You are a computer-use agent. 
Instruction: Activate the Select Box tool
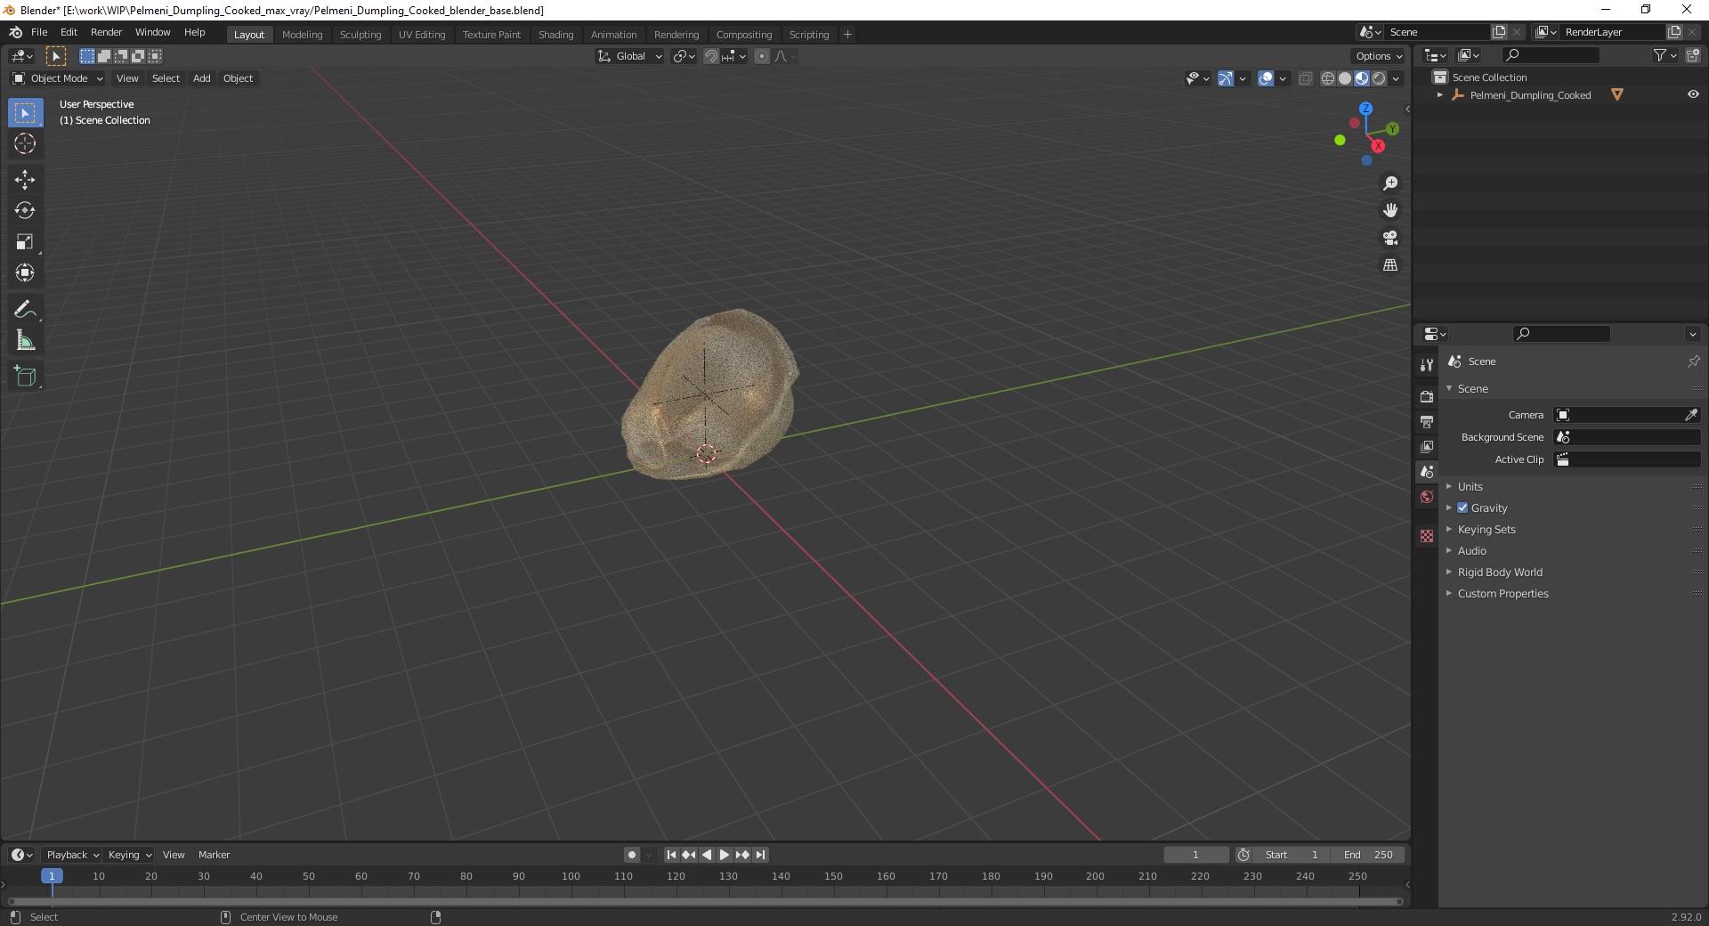25,112
